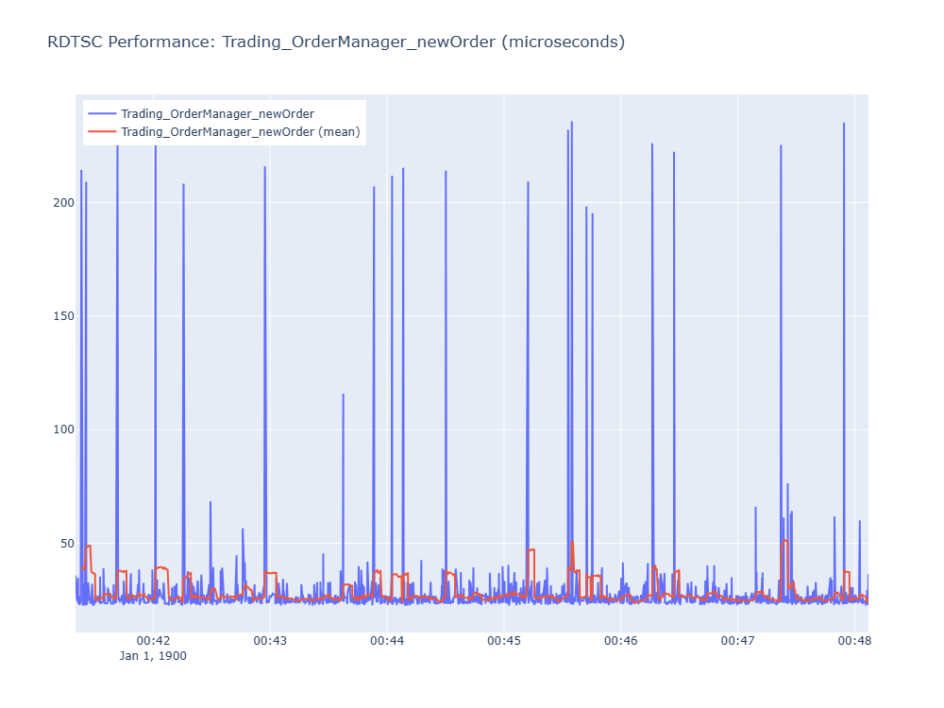
Task: Select the 00:46 x-axis tick label
Action: [x=621, y=641]
